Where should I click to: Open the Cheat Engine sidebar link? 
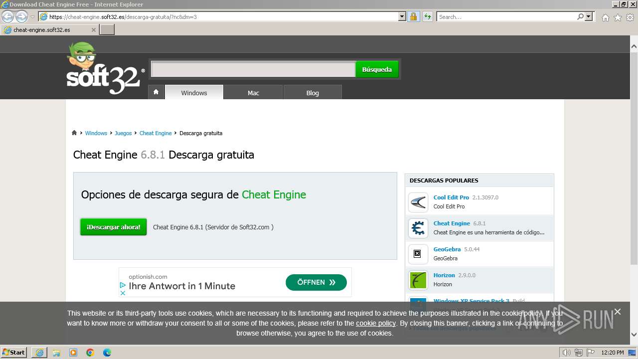[452, 223]
